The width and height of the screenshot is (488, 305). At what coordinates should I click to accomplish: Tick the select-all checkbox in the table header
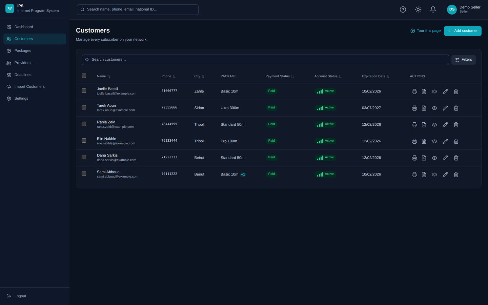(84, 76)
